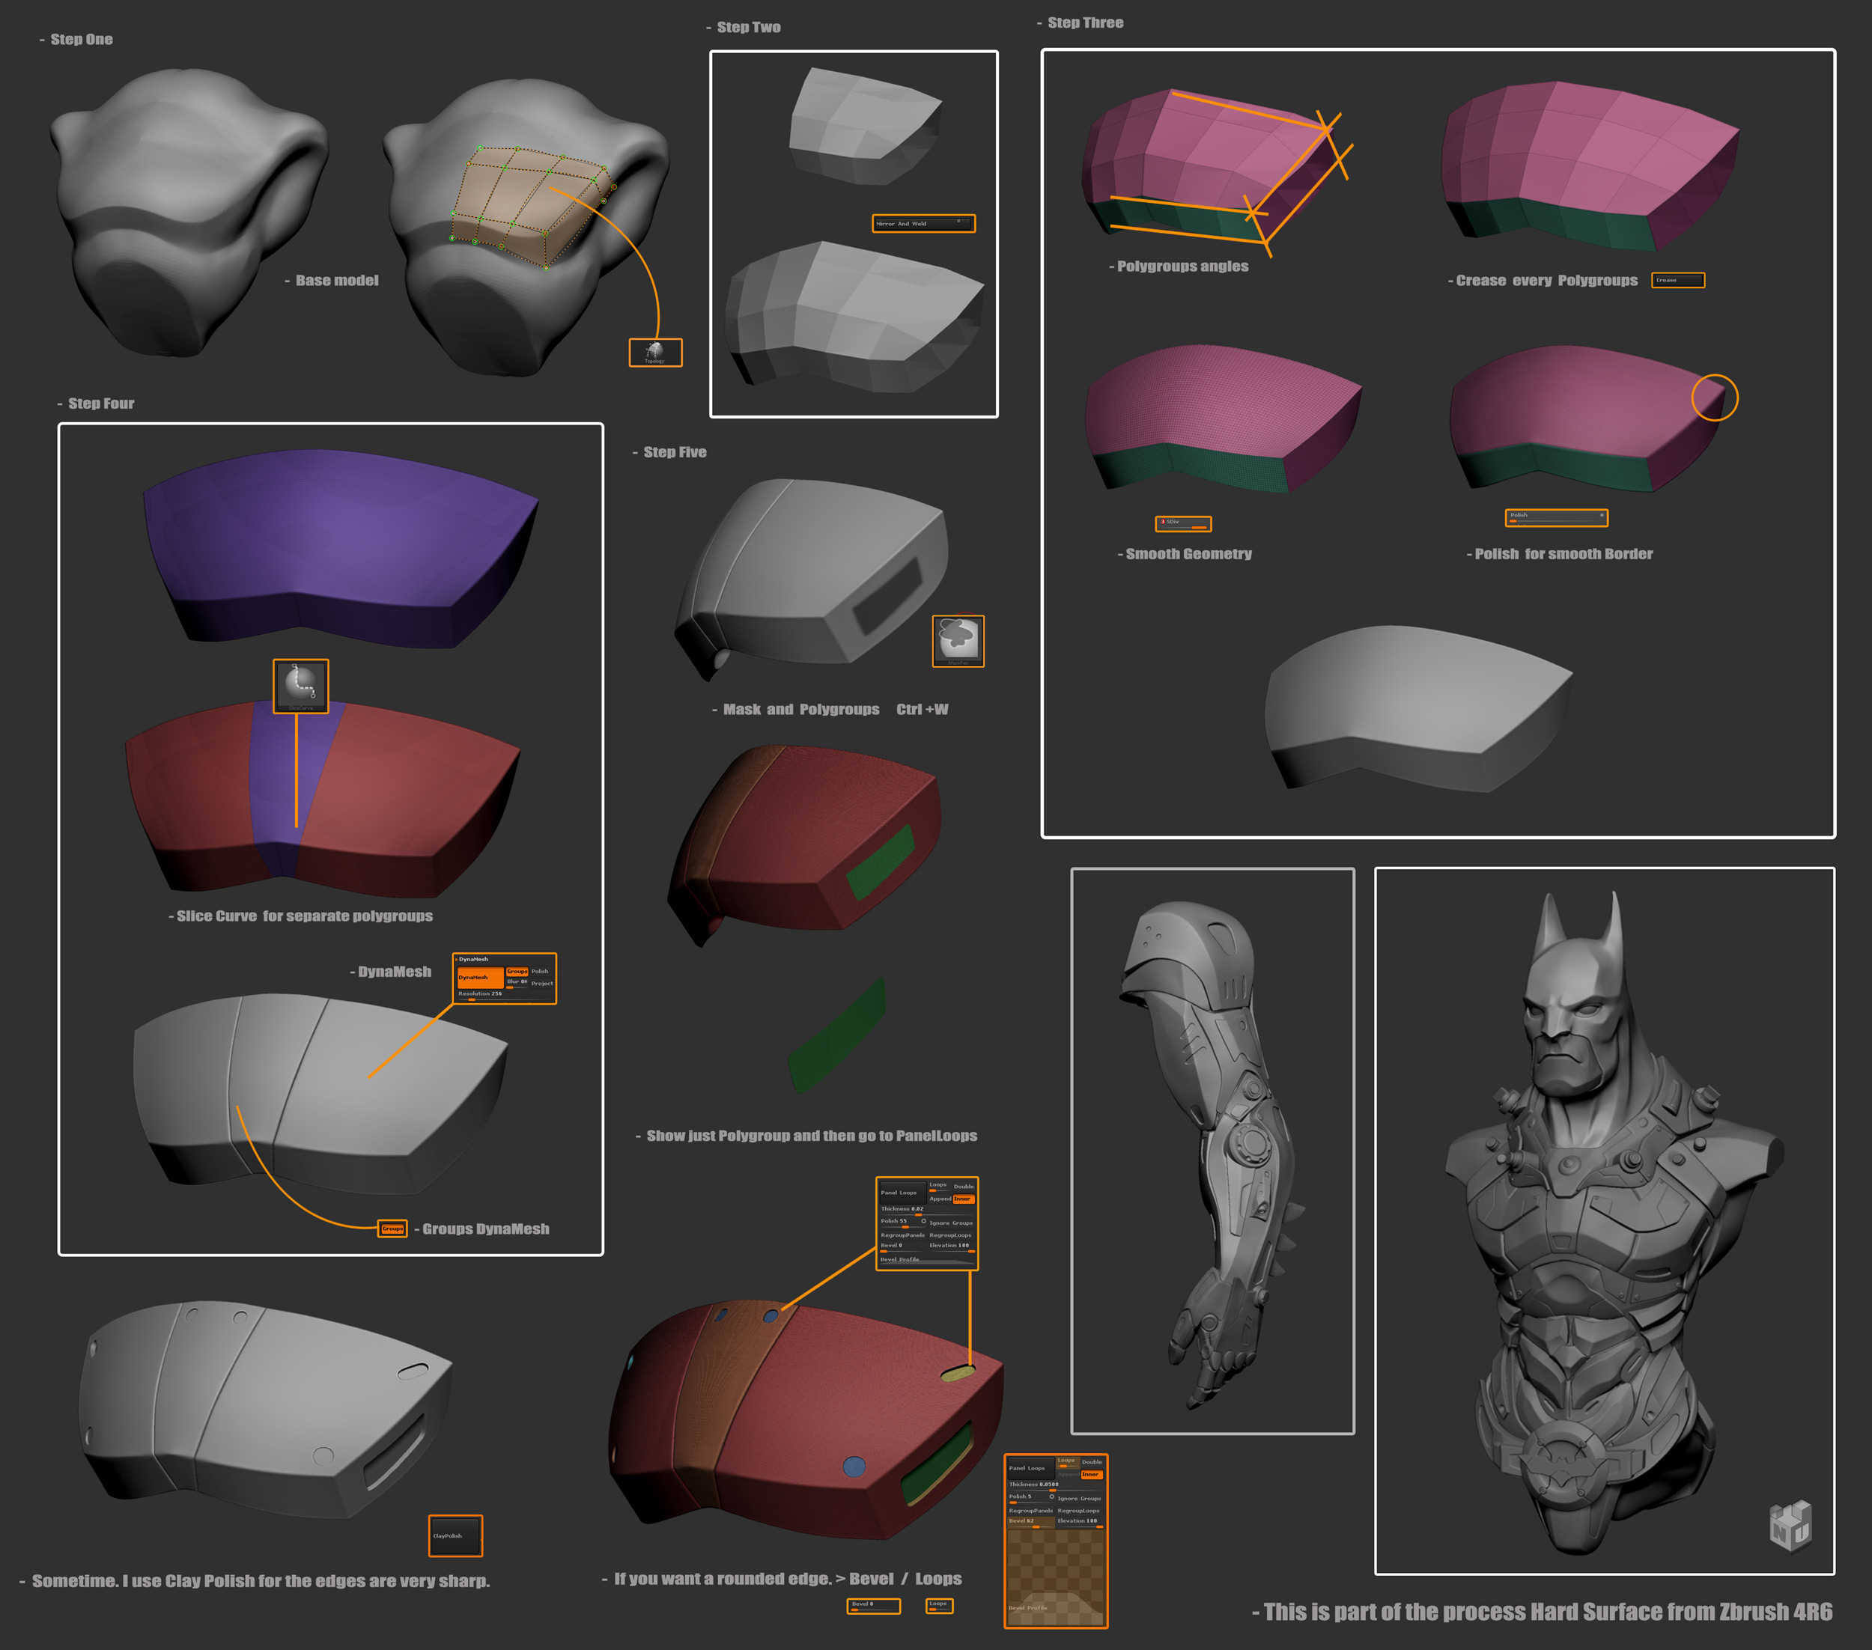The width and height of the screenshot is (1872, 1650).
Task: Click Panel Loops in Thickness 0.02 panel
Action: pyautogui.click(x=904, y=1193)
